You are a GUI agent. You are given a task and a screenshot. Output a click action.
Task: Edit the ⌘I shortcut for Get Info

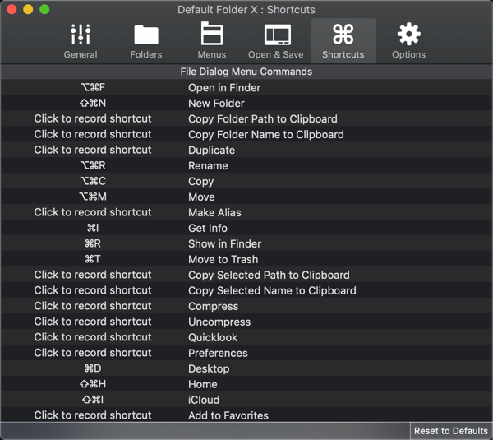pyautogui.click(x=93, y=228)
